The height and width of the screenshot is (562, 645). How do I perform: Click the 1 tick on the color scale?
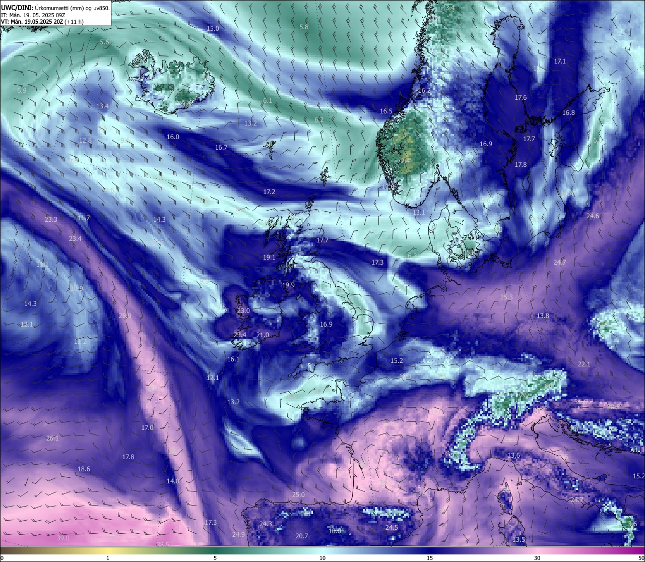pos(108,558)
